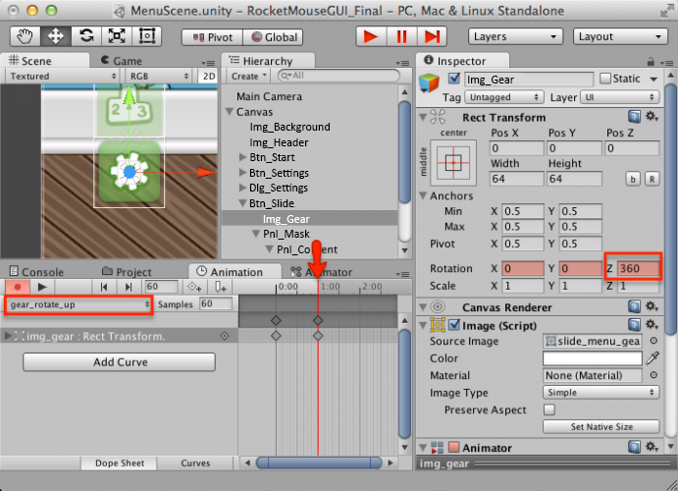Open the anchor presets box

[453, 160]
